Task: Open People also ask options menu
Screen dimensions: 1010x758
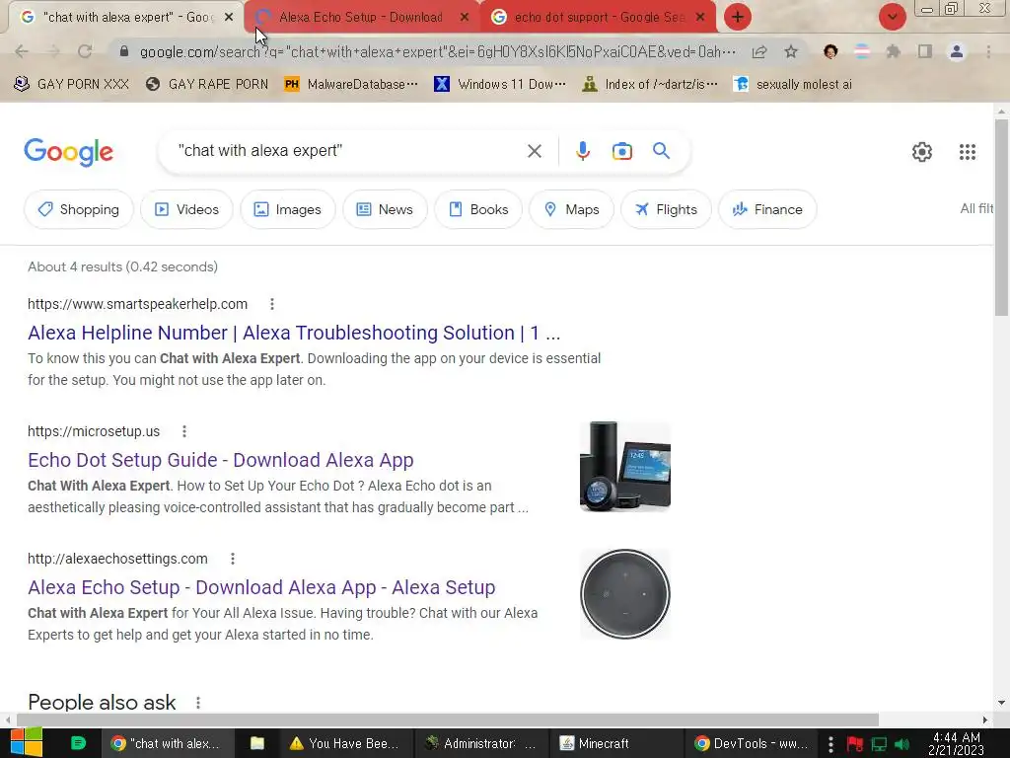Action: [x=197, y=703]
